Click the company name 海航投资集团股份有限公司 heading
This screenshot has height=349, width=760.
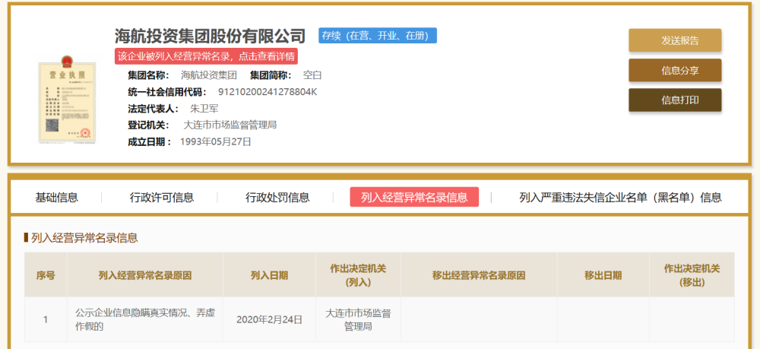(211, 36)
